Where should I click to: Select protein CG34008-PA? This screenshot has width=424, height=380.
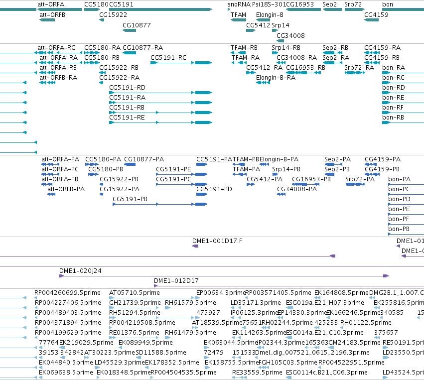coord(297,189)
